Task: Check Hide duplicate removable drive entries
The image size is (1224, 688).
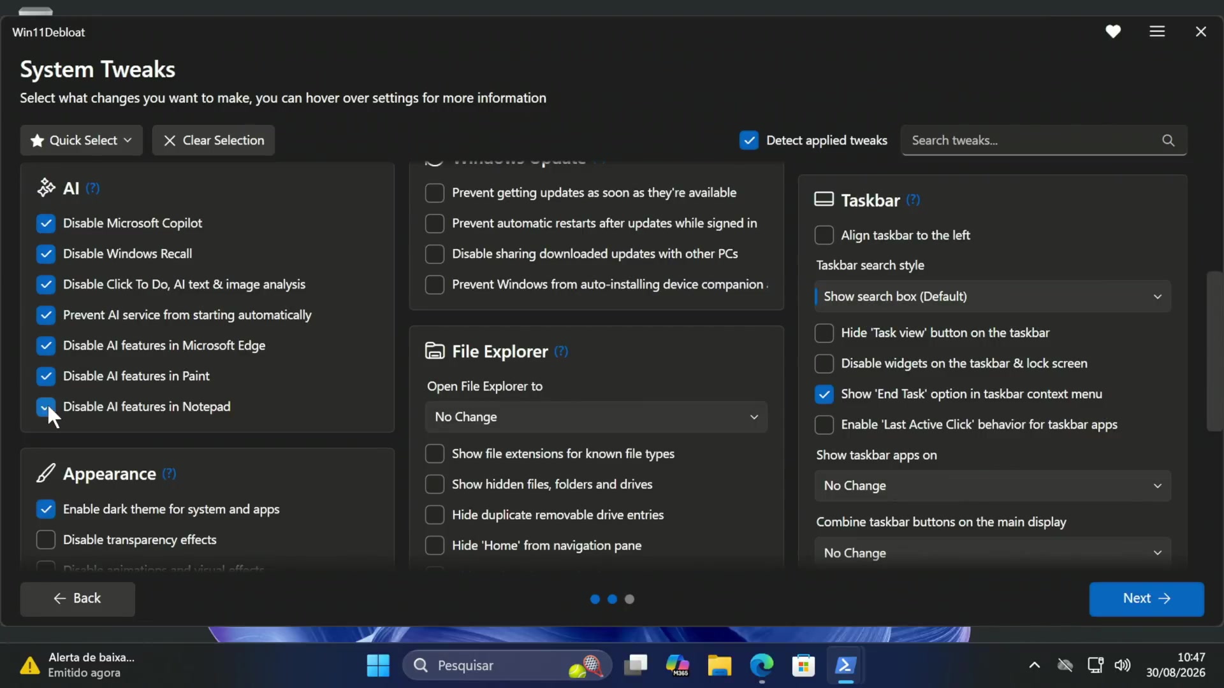Action: coord(435,515)
